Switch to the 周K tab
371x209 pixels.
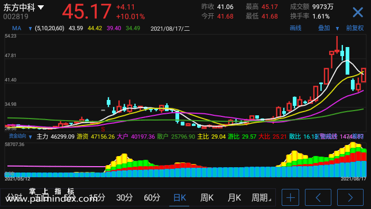pyautogui.click(x=207, y=198)
